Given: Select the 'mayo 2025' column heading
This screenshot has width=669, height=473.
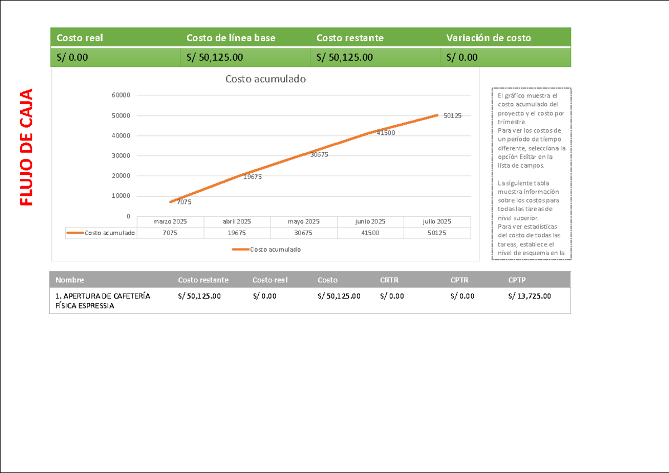Looking at the screenshot, I should coord(304,221).
